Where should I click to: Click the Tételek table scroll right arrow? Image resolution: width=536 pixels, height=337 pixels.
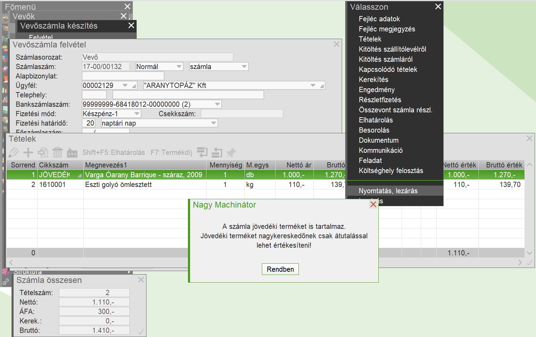click(520, 262)
